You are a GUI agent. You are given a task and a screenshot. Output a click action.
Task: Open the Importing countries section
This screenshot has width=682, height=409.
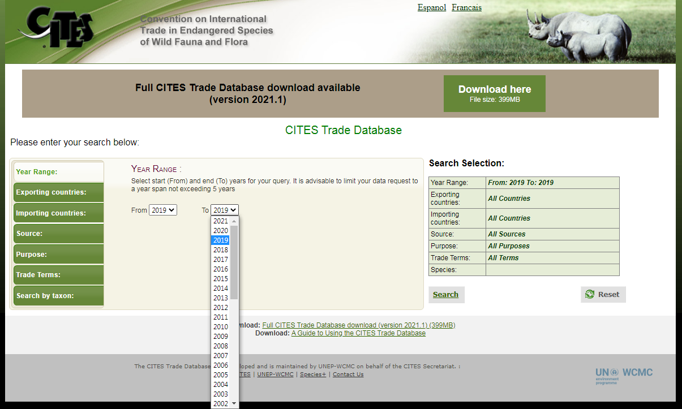click(x=58, y=213)
